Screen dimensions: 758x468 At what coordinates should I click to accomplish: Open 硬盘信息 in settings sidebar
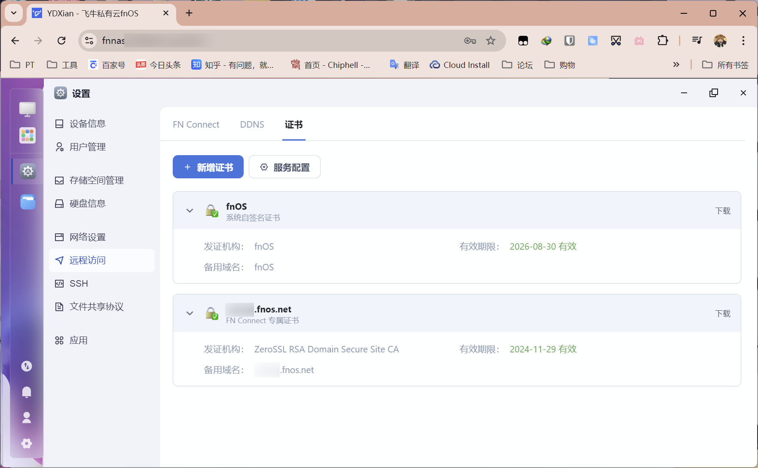tap(102, 204)
